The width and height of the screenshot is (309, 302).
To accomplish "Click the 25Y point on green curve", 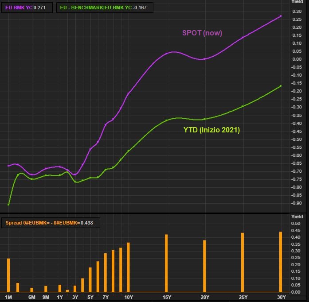I will pyautogui.click(x=243, y=106).
